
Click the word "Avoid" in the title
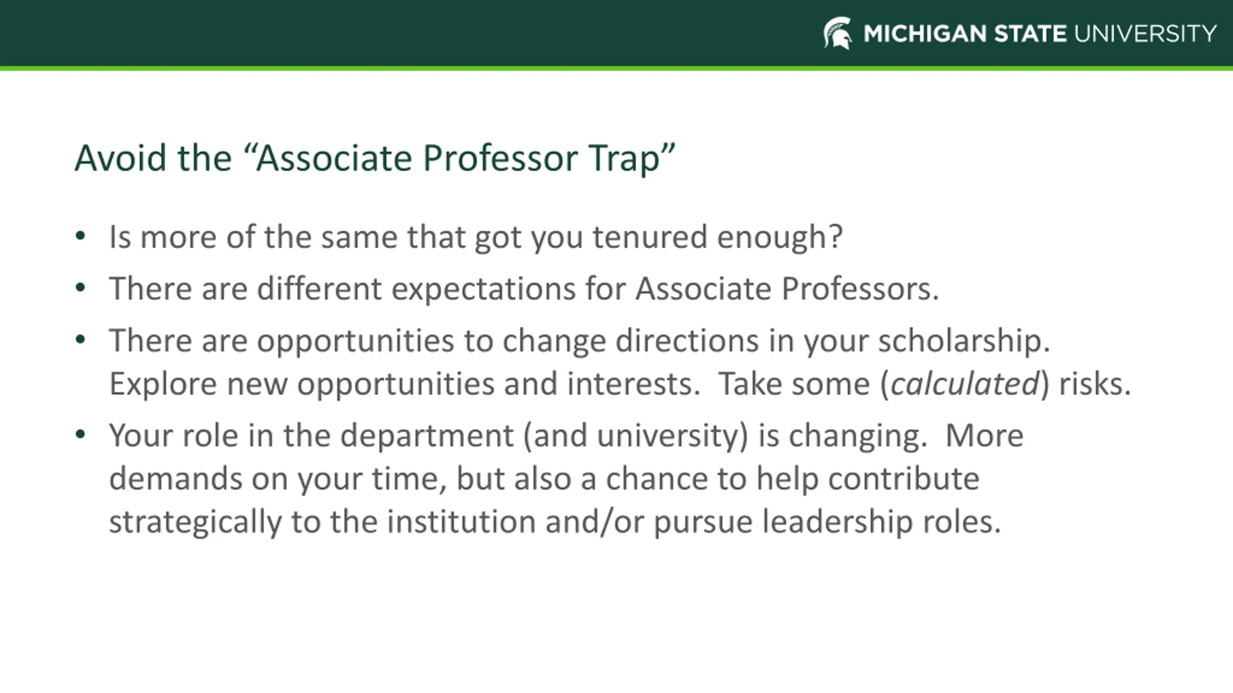pyautogui.click(x=120, y=158)
